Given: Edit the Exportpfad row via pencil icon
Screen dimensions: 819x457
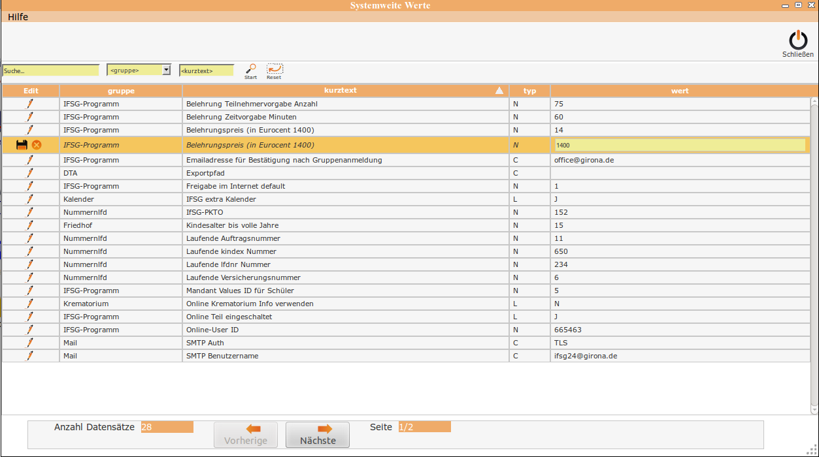Looking at the screenshot, I should point(29,173).
